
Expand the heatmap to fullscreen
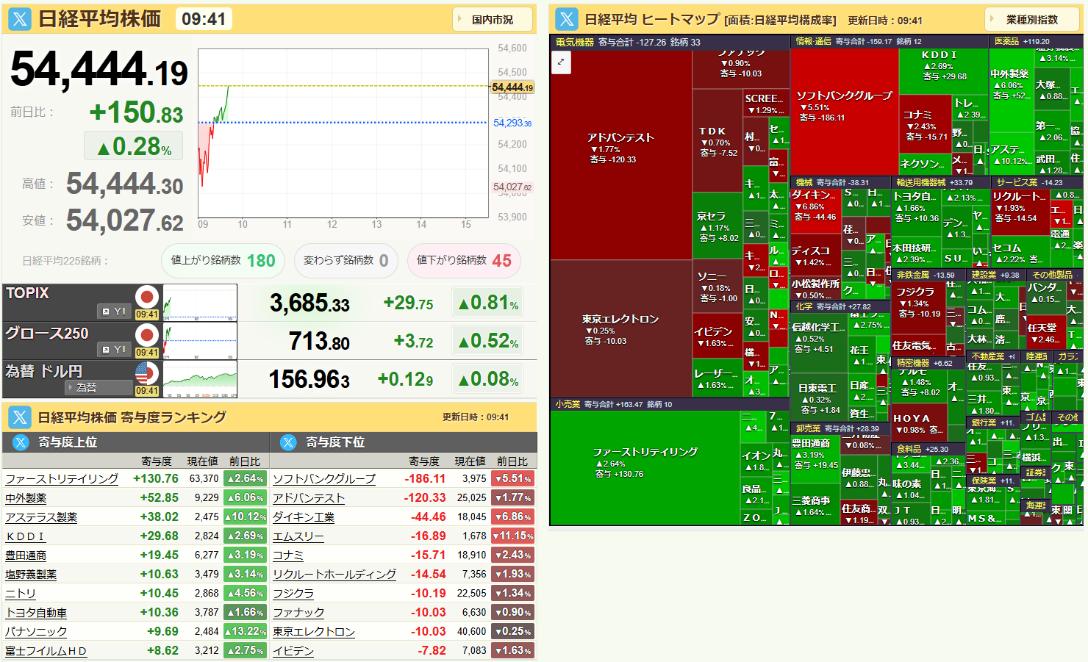561,62
